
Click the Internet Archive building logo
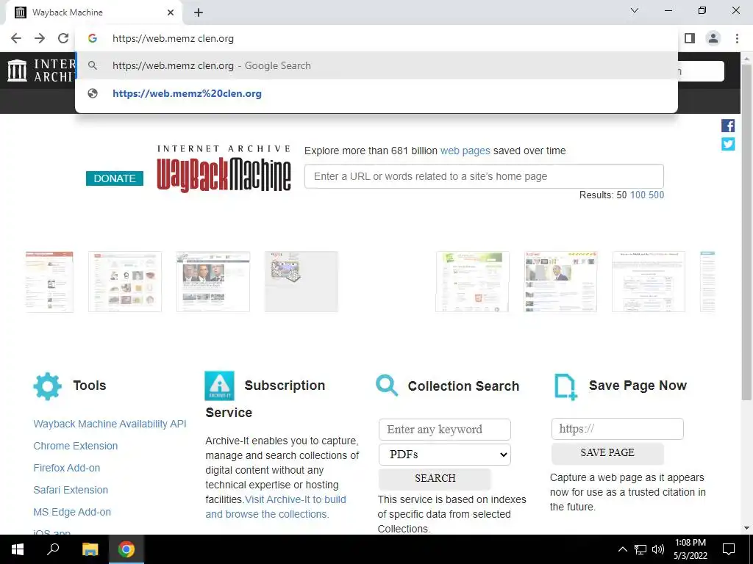(18, 70)
